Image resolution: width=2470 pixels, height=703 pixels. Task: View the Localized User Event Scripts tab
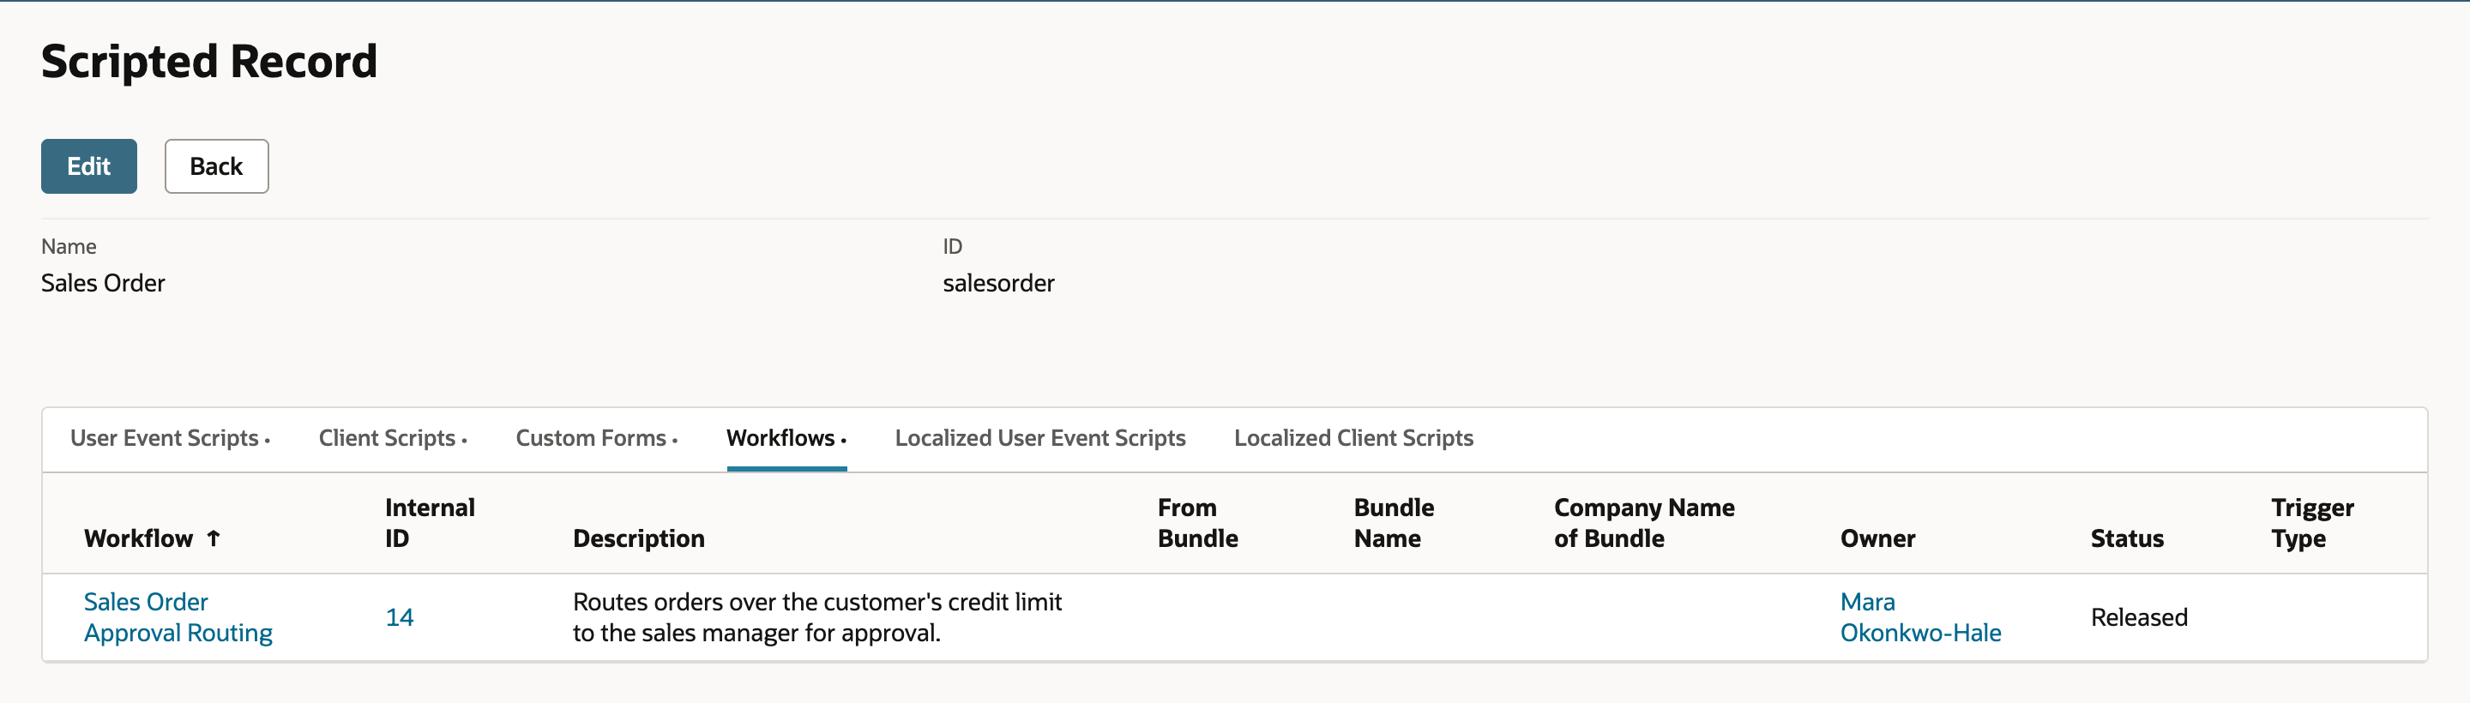(x=1040, y=438)
